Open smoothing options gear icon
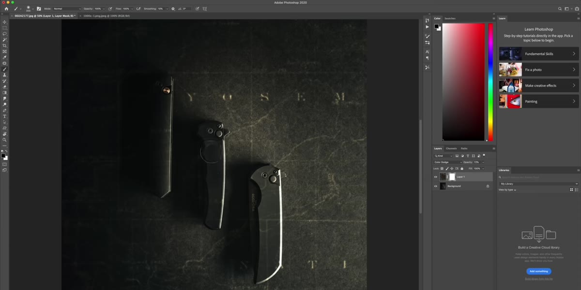The height and width of the screenshot is (290, 581). (173, 9)
